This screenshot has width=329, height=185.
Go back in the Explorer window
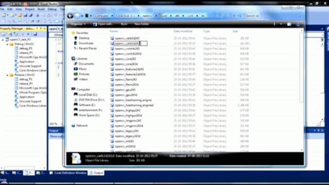[x=70, y=16]
